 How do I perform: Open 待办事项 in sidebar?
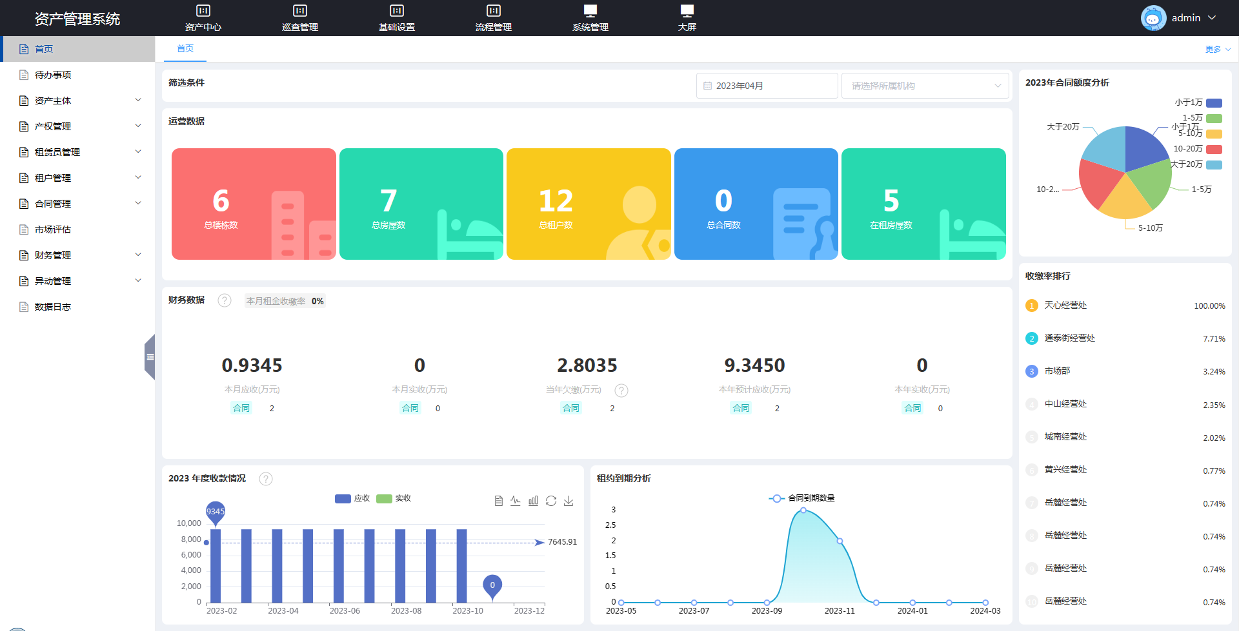tap(77, 75)
